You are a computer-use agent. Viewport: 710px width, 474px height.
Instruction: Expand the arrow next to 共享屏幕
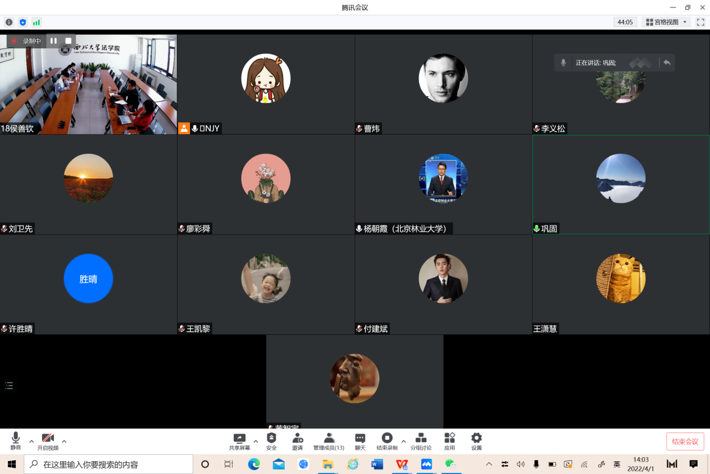(256, 441)
